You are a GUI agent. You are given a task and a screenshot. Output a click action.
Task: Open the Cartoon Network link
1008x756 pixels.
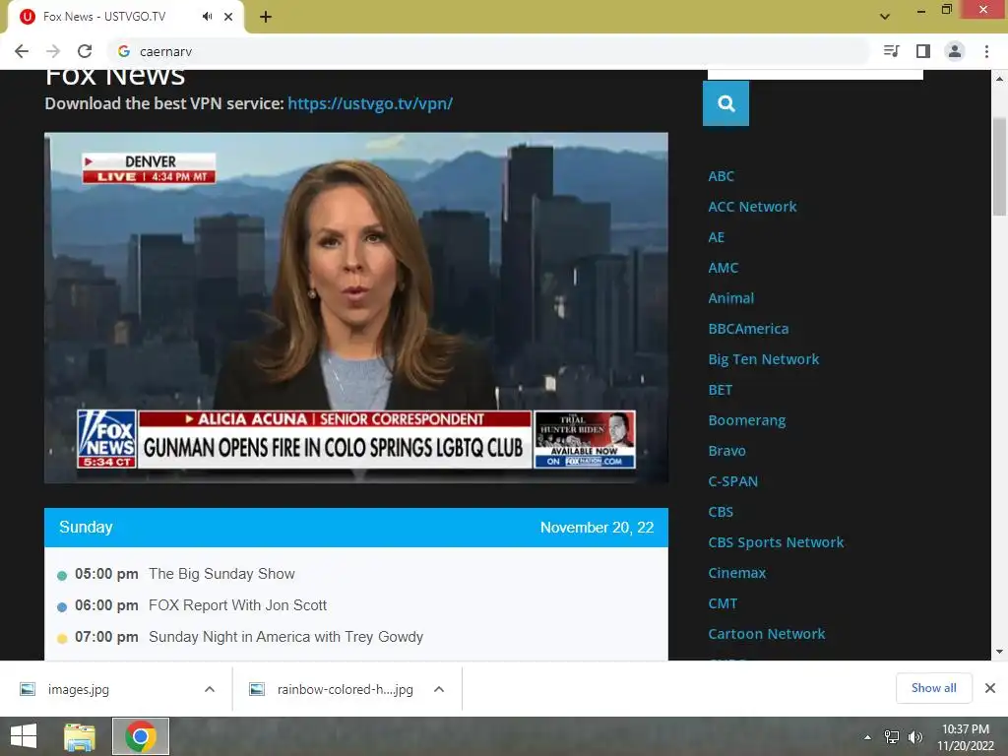coord(766,635)
